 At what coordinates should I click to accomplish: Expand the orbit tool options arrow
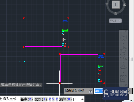[x=124, y=72]
